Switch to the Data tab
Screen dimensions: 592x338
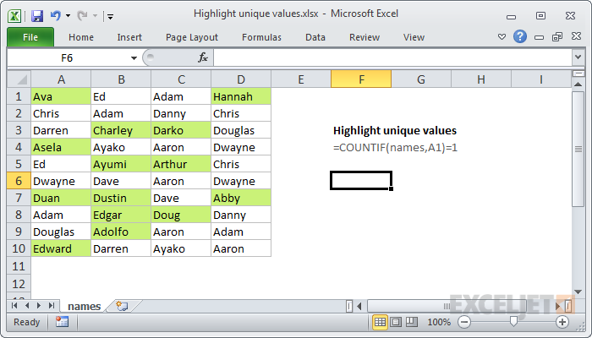315,37
